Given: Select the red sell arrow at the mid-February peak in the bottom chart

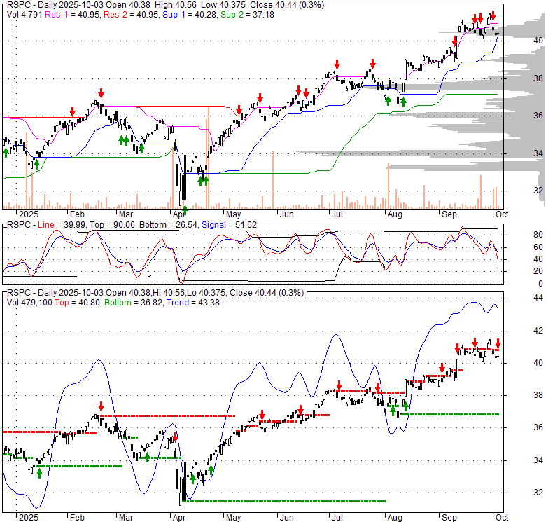Looking at the screenshot, I should [101, 406].
